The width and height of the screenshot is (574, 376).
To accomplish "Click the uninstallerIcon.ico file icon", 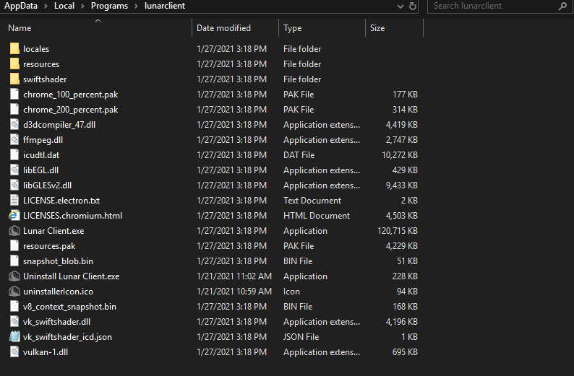I will [x=14, y=292].
